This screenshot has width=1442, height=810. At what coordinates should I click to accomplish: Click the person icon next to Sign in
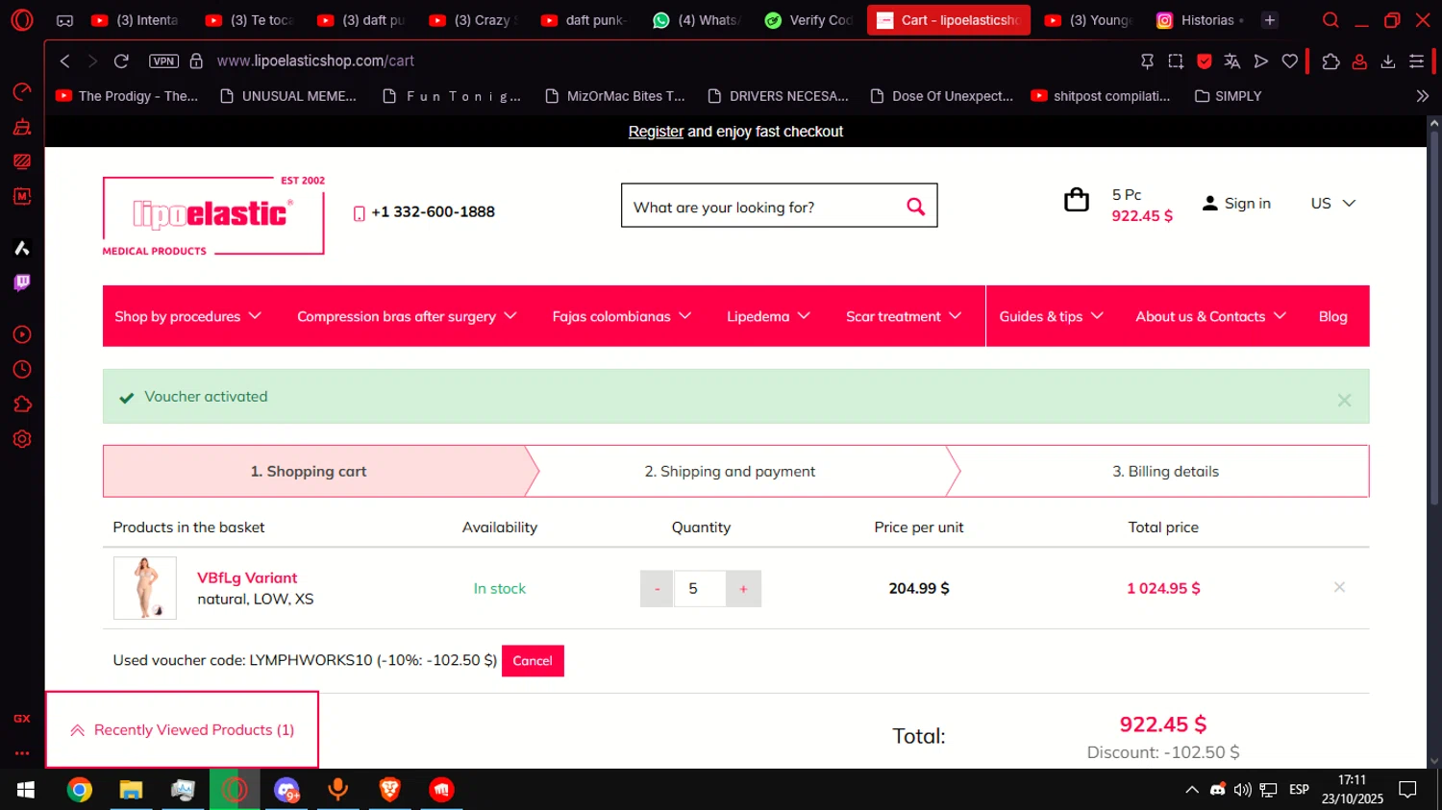(x=1210, y=203)
